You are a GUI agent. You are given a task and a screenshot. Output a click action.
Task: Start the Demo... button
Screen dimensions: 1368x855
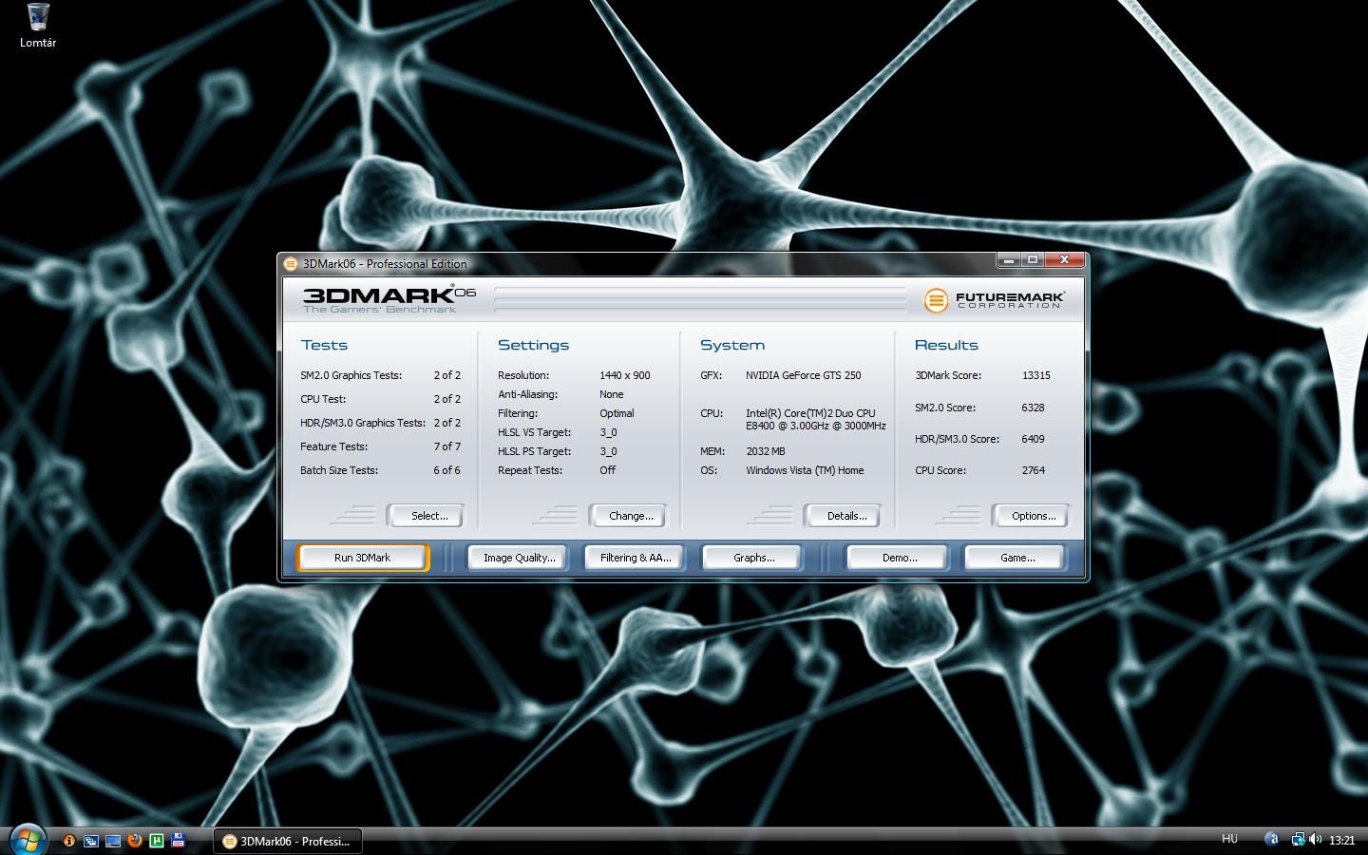[x=899, y=558]
